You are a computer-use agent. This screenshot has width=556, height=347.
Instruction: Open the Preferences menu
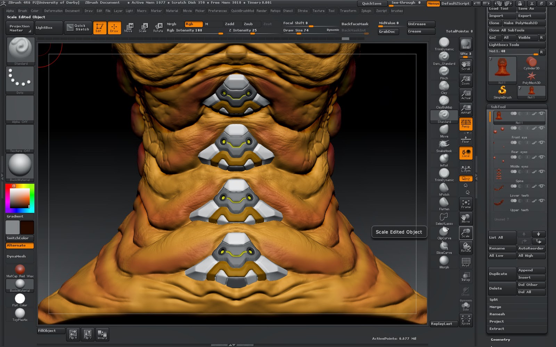218,11
